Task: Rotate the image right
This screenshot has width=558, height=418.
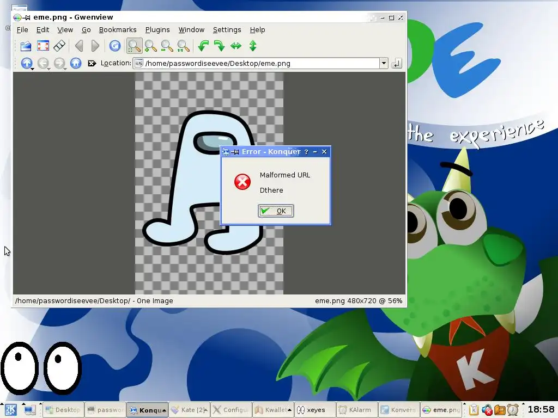Action: 219,46
